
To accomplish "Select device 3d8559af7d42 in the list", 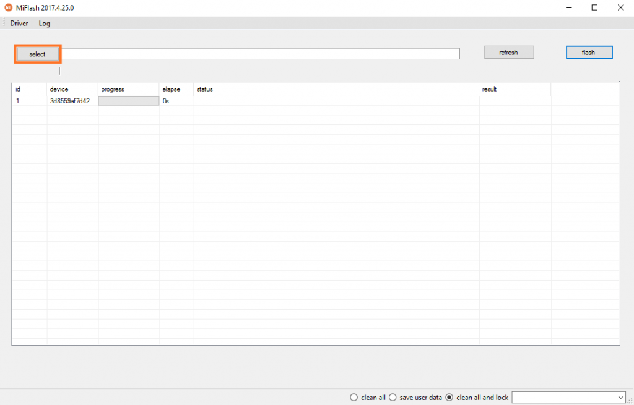I will click(70, 101).
